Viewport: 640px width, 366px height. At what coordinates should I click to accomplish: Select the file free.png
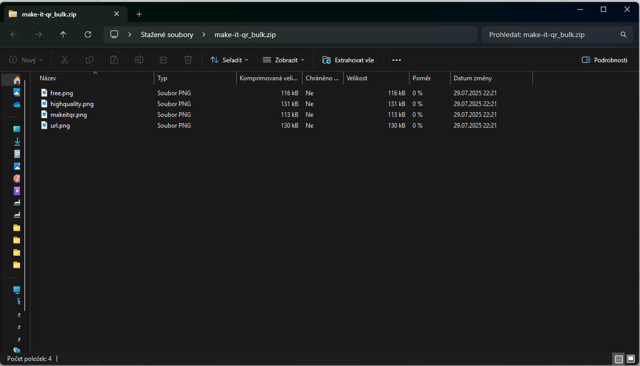pyautogui.click(x=62, y=93)
